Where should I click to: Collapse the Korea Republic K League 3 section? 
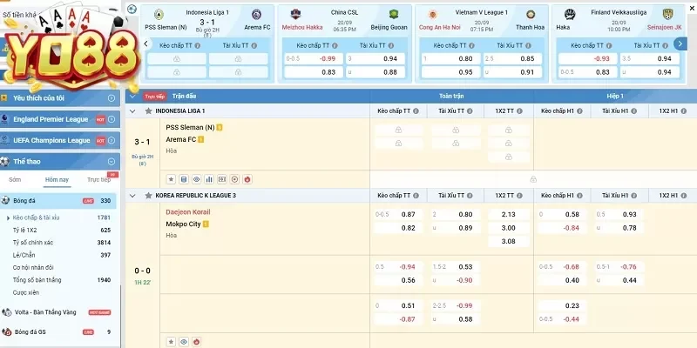pyautogui.click(x=132, y=195)
